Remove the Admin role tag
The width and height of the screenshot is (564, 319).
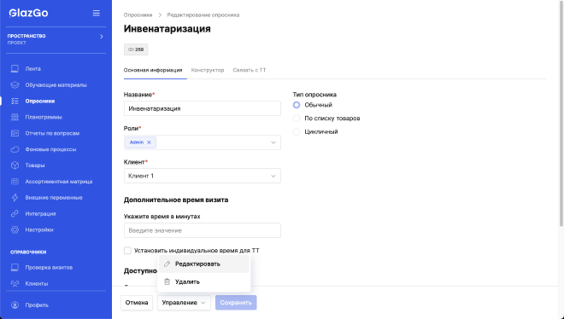[x=149, y=142]
